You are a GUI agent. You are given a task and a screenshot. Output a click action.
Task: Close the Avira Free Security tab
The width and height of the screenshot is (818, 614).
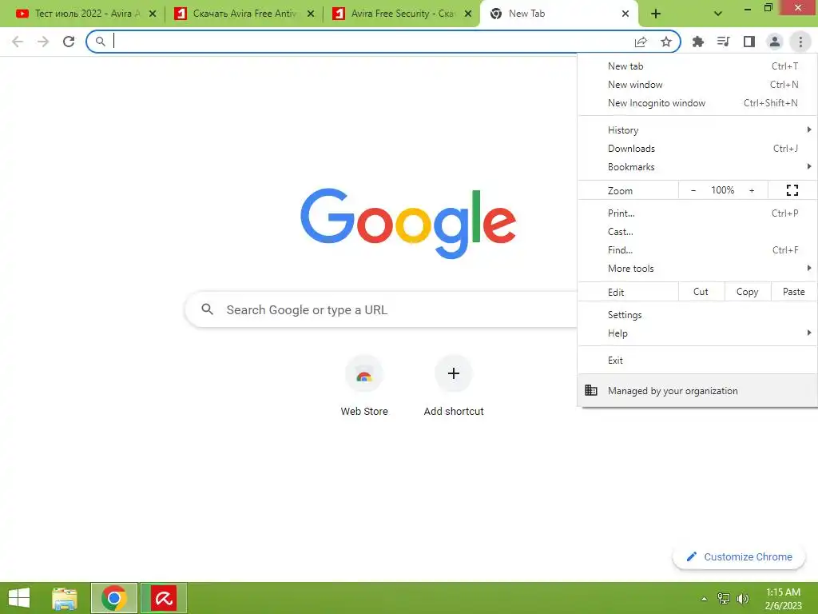click(468, 14)
